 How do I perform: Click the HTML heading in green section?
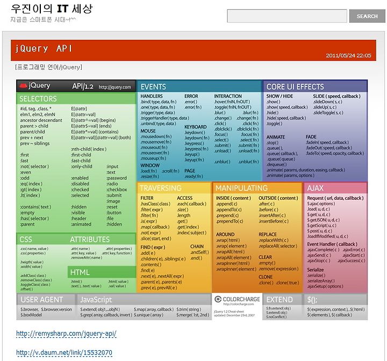click(x=80, y=272)
